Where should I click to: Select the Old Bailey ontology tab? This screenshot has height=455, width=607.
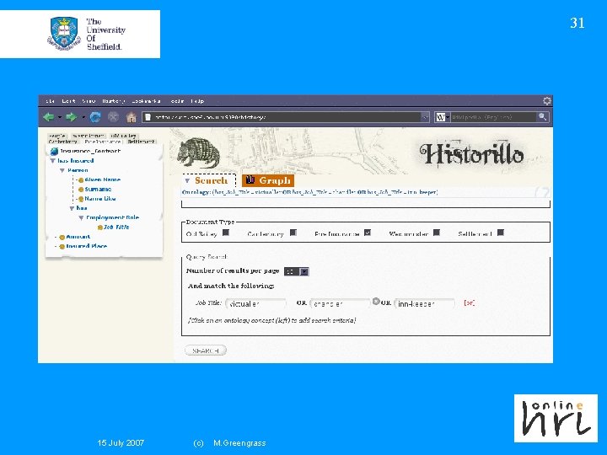click(123, 136)
